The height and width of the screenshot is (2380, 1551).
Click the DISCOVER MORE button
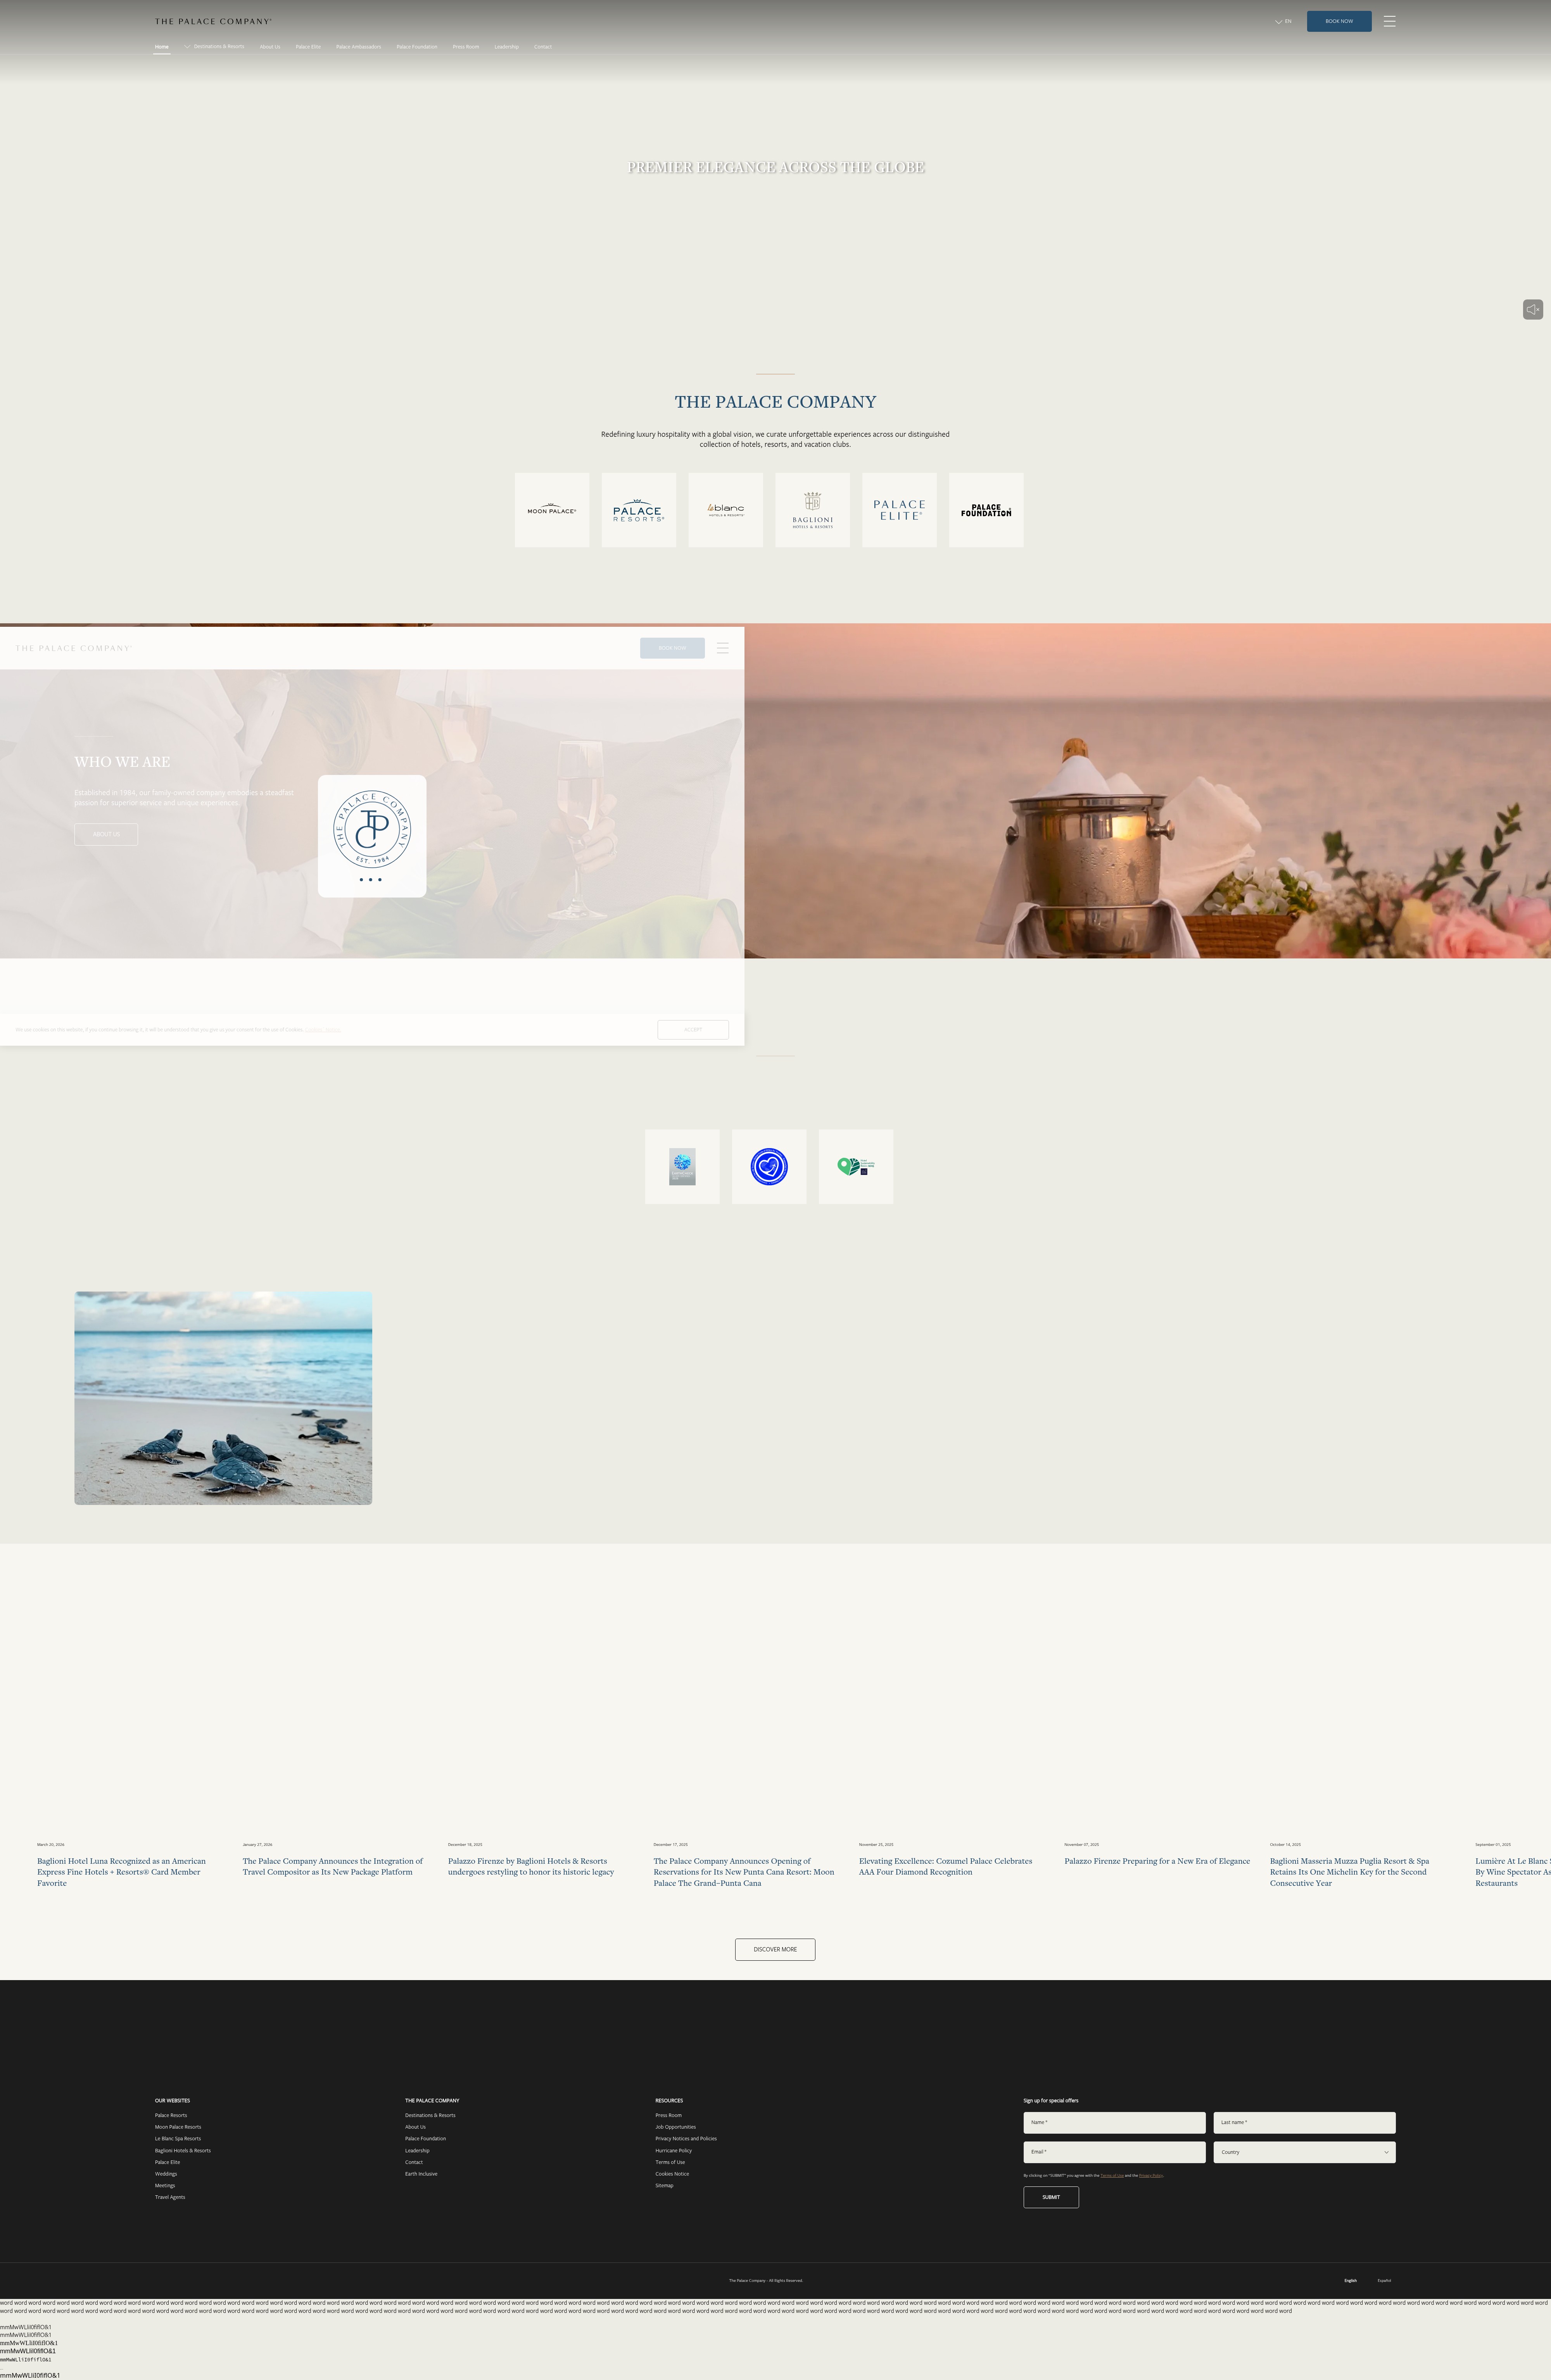pos(775,1949)
